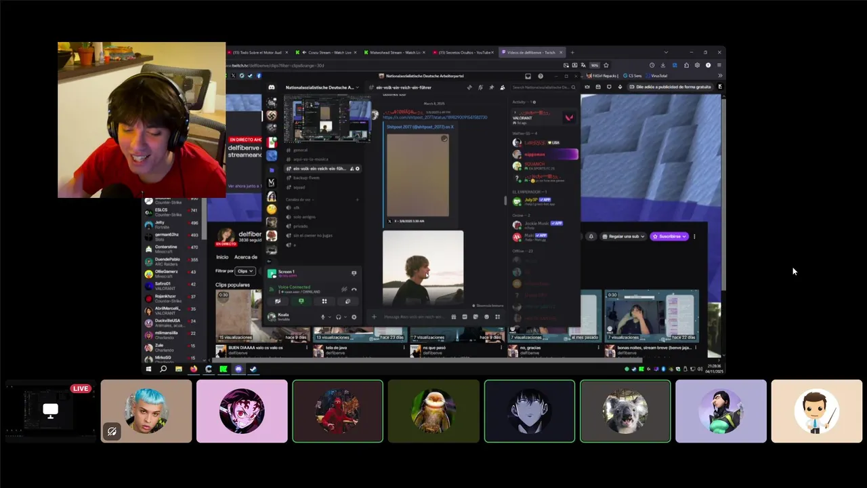Open Clips filter dropdown on Twitch

click(245, 271)
